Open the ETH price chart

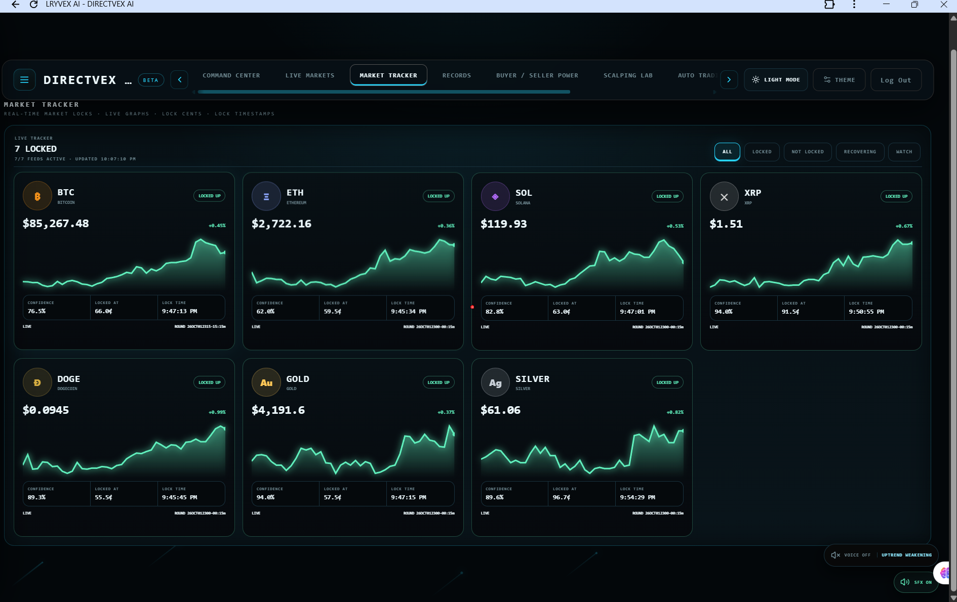pyautogui.click(x=353, y=263)
